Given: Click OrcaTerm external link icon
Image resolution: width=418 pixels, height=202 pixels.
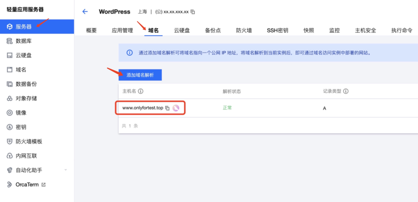Looking at the screenshot, I should click(44, 185).
